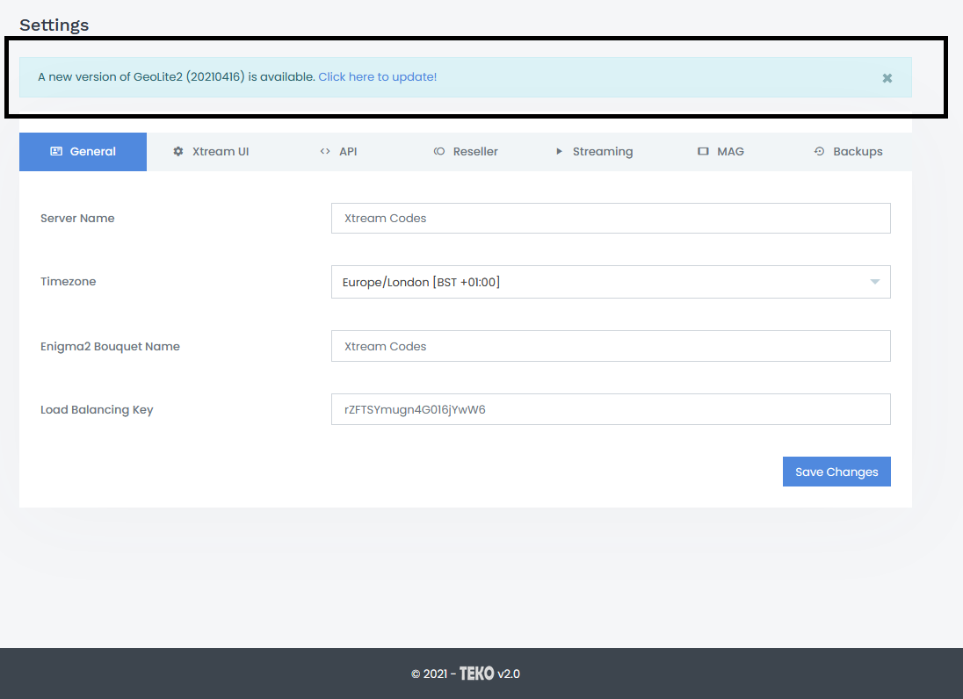Select the Load Balancing Key text box

(611, 409)
